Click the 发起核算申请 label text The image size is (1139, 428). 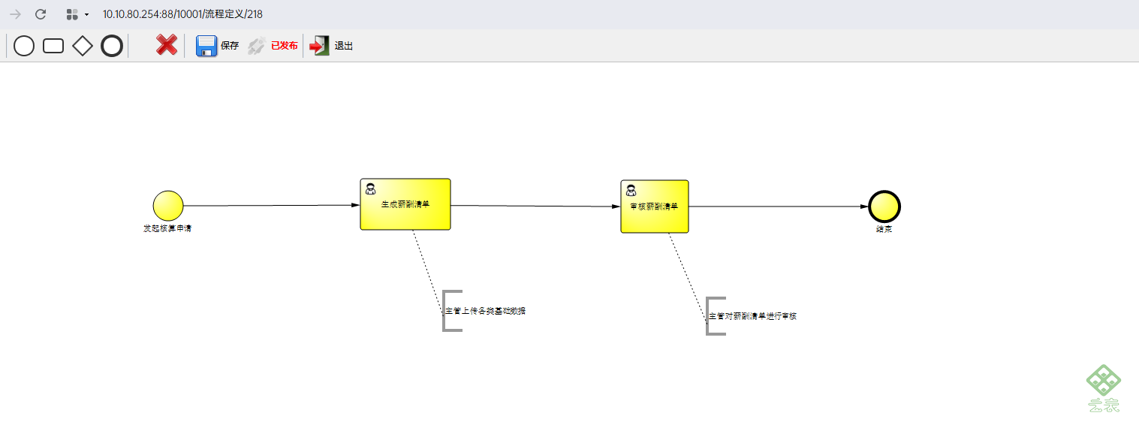[167, 228]
